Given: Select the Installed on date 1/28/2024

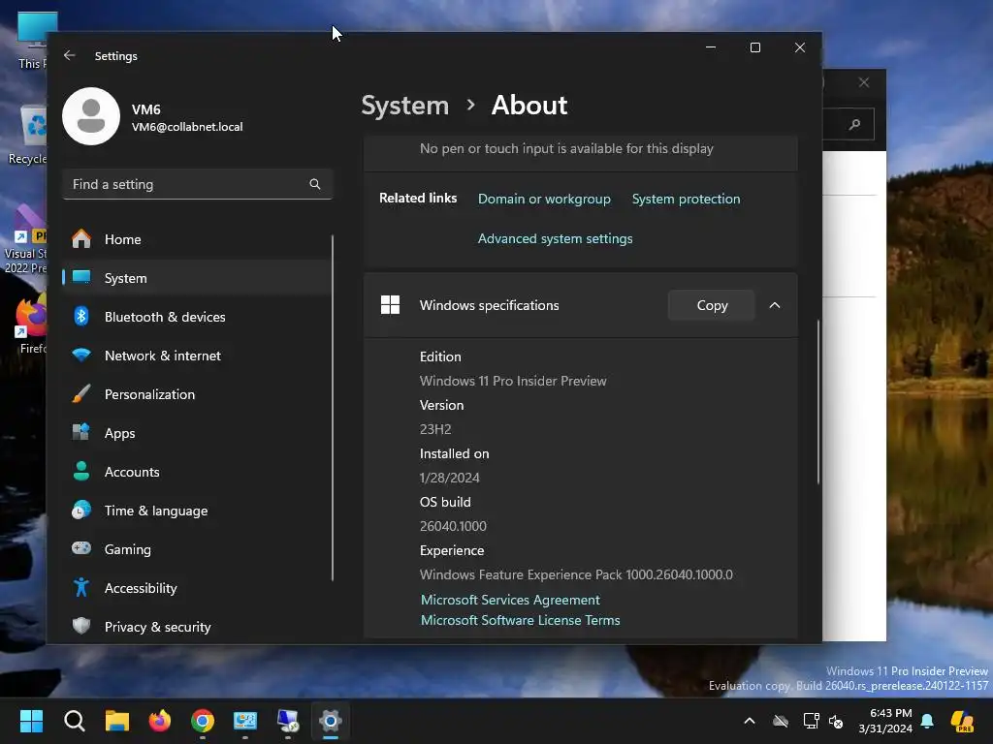Looking at the screenshot, I should [449, 478].
